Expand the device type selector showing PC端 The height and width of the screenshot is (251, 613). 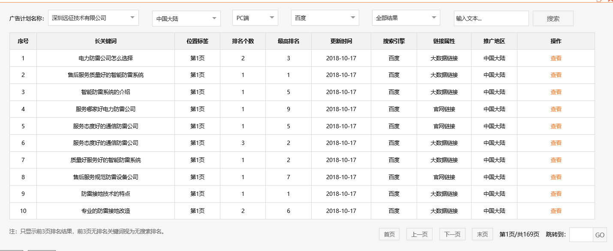(x=255, y=18)
